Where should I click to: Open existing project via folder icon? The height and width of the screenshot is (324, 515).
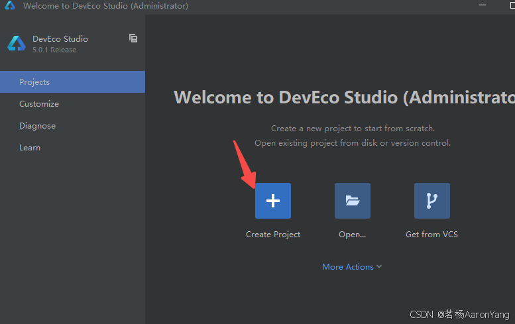click(353, 201)
